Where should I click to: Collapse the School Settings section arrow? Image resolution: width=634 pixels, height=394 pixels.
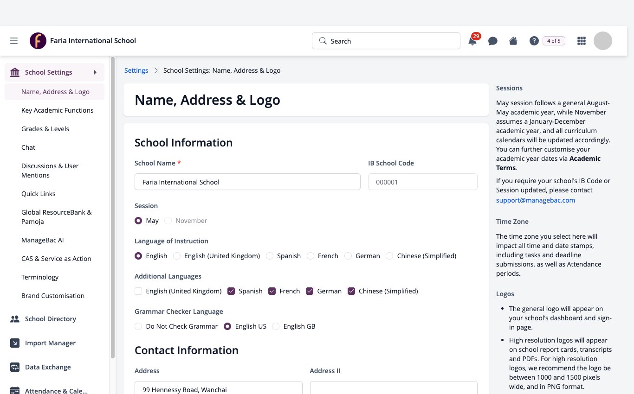tap(95, 72)
